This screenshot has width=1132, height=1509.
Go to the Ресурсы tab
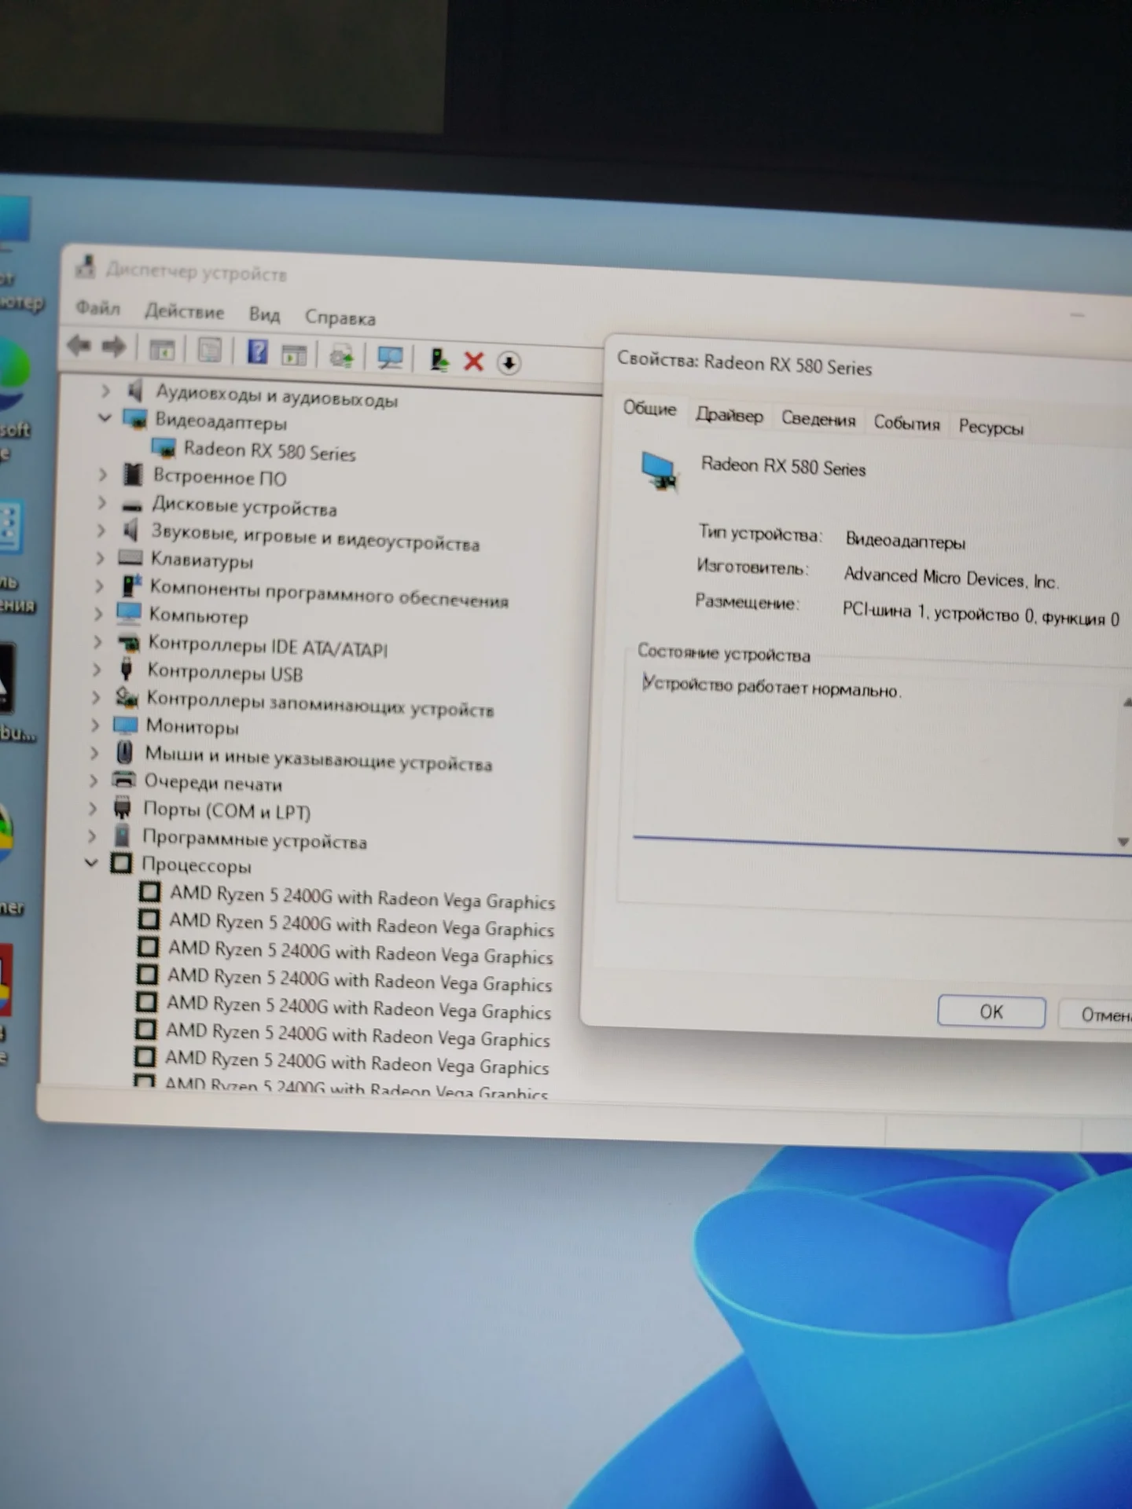click(x=991, y=427)
